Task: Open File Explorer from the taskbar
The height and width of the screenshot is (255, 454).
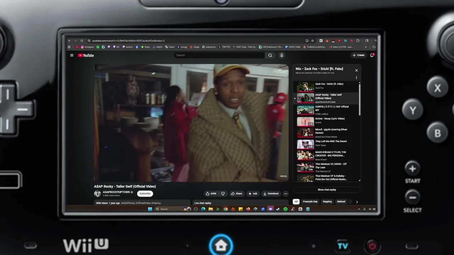Action: click(x=211, y=209)
